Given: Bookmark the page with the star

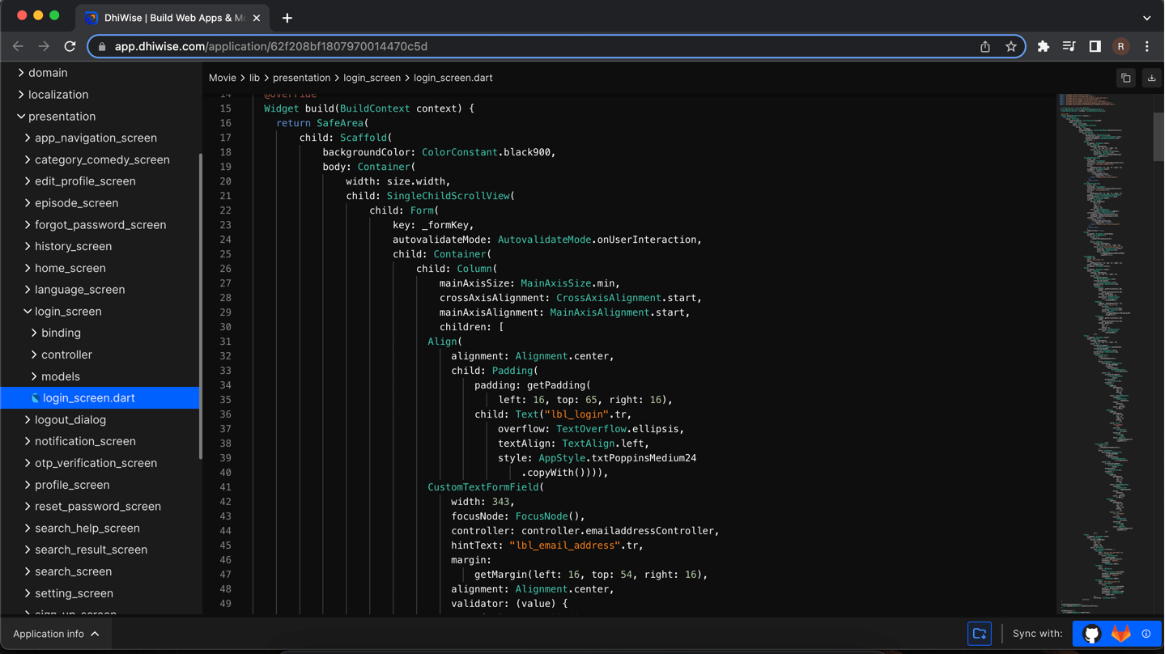Looking at the screenshot, I should 1010,46.
